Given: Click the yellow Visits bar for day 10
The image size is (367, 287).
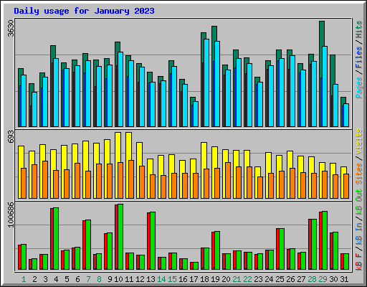Looking at the screenshot, I should (118, 147).
